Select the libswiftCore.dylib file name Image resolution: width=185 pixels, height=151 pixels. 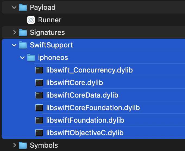click(74, 83)
